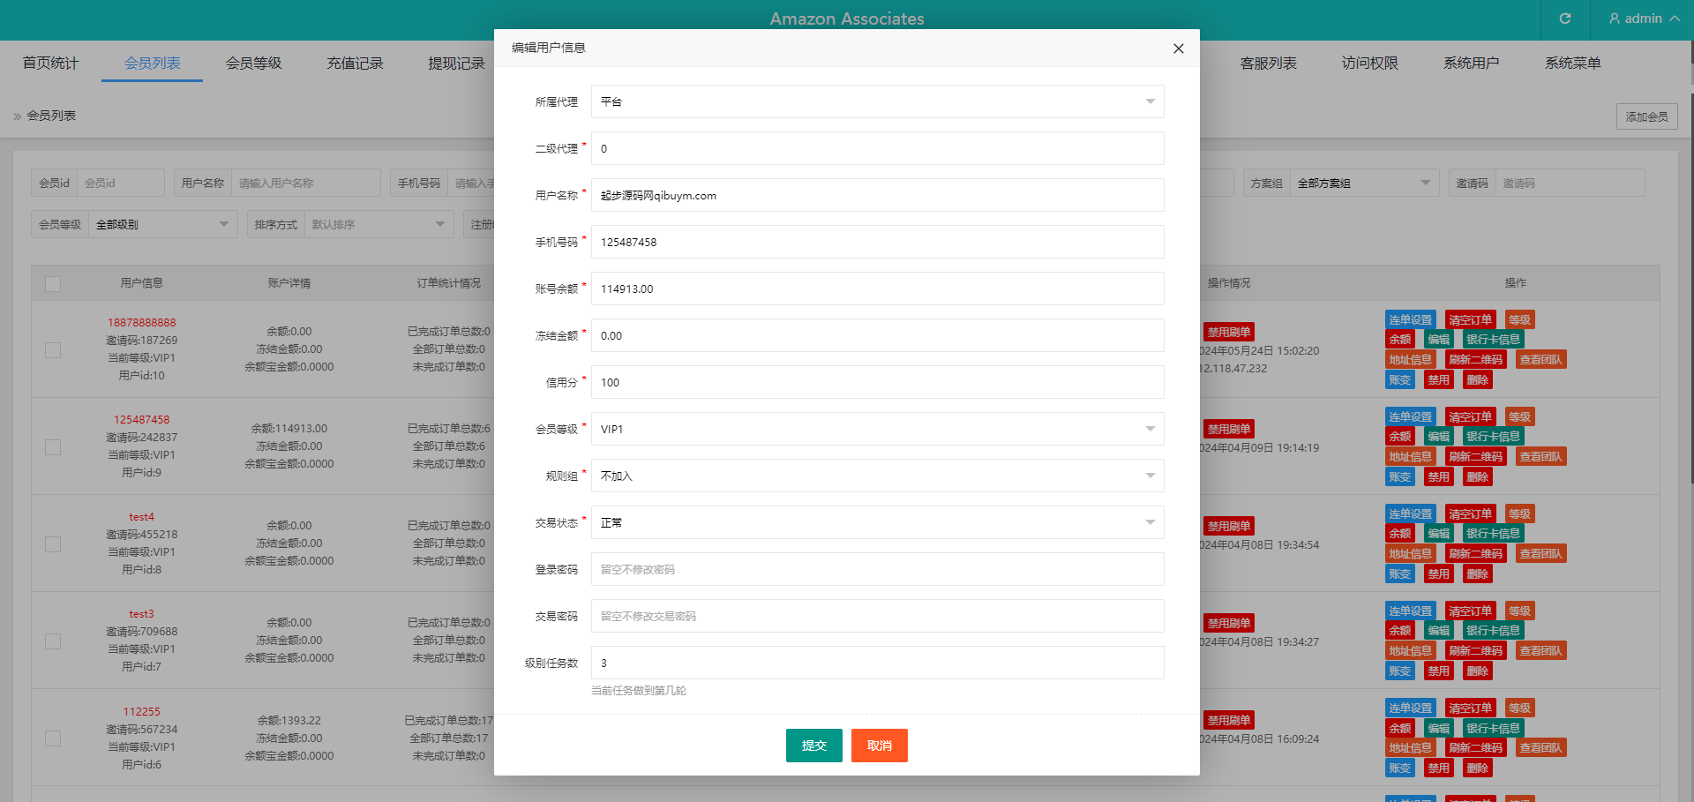Click the breadcrumb arrow icon beside 会员列表

tap(17, 116)
